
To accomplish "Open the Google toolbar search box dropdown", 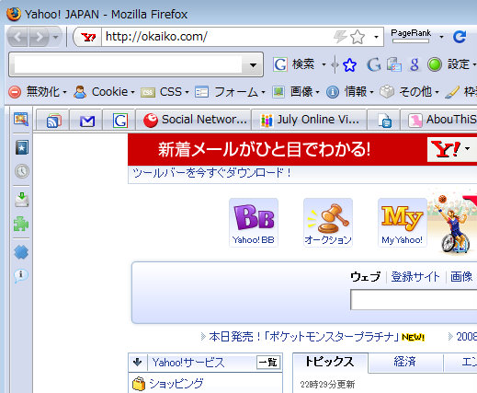I will [x=253, y=64].
